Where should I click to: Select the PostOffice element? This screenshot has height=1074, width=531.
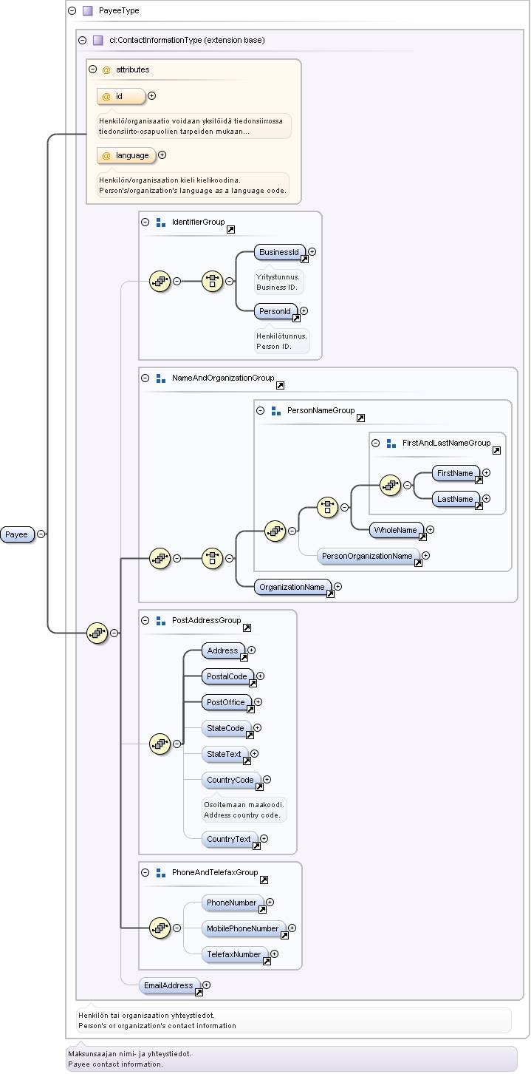[x=227, y=703]
